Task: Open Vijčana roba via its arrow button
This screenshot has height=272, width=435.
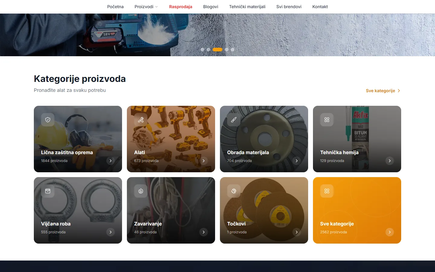Action: [111, 232]
